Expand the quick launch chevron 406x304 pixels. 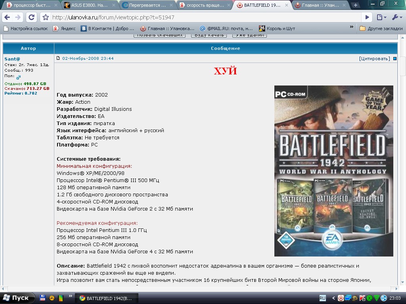[70, 296]
